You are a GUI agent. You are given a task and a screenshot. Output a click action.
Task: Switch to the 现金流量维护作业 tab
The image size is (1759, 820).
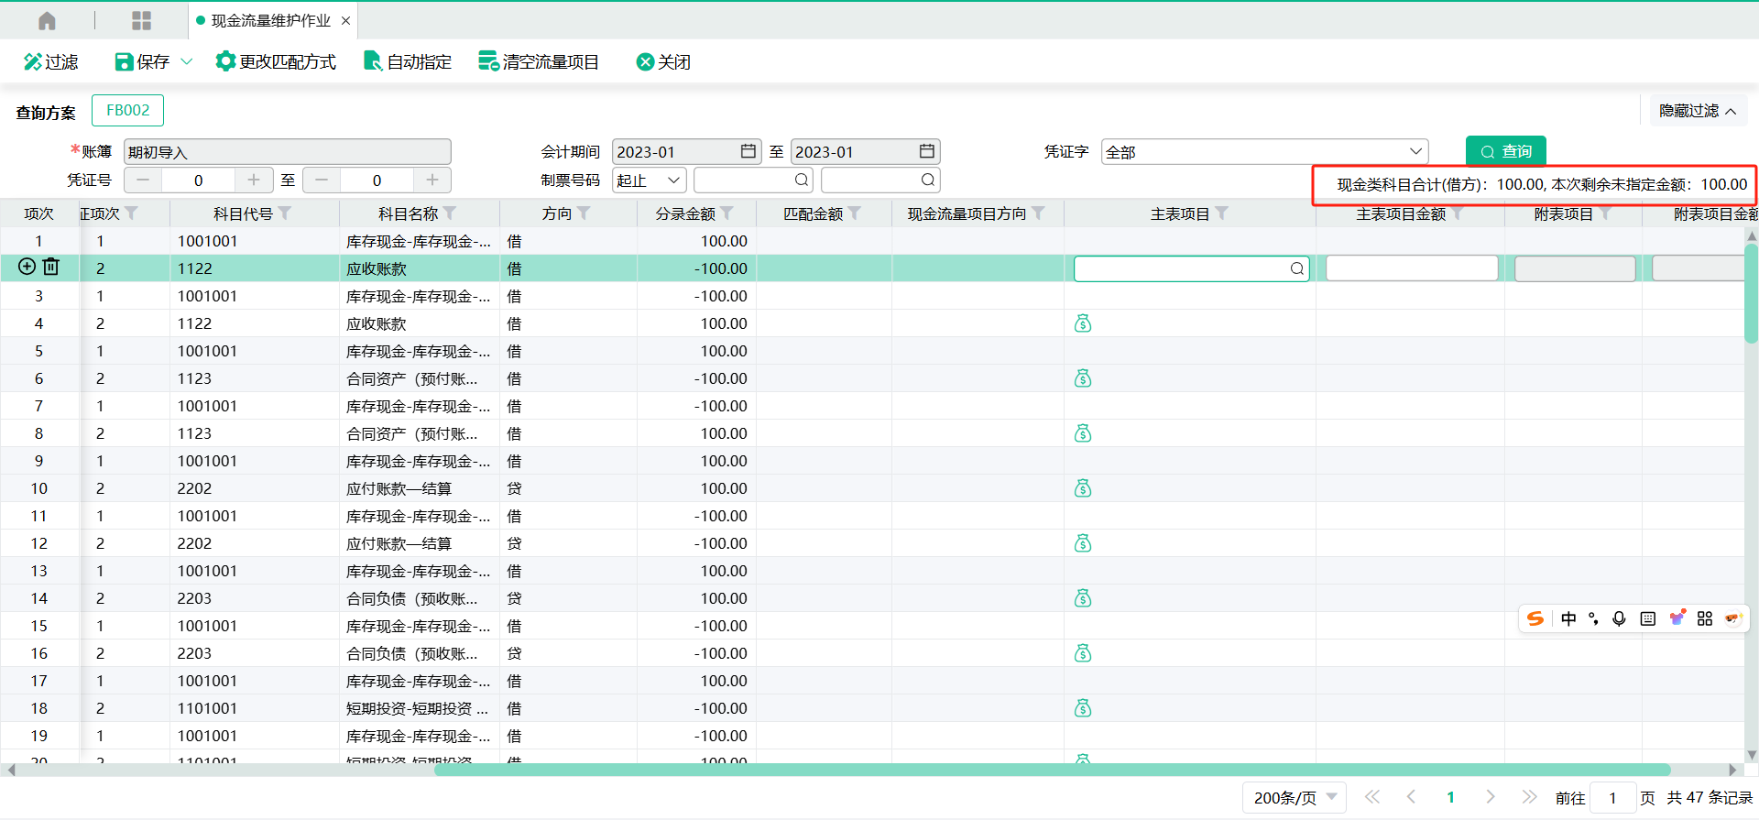click(270, 21)
